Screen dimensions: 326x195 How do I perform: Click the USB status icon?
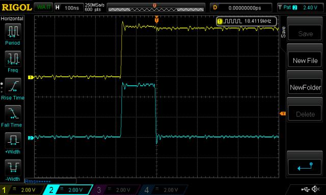pyautogui.click(x=305, y=189)
